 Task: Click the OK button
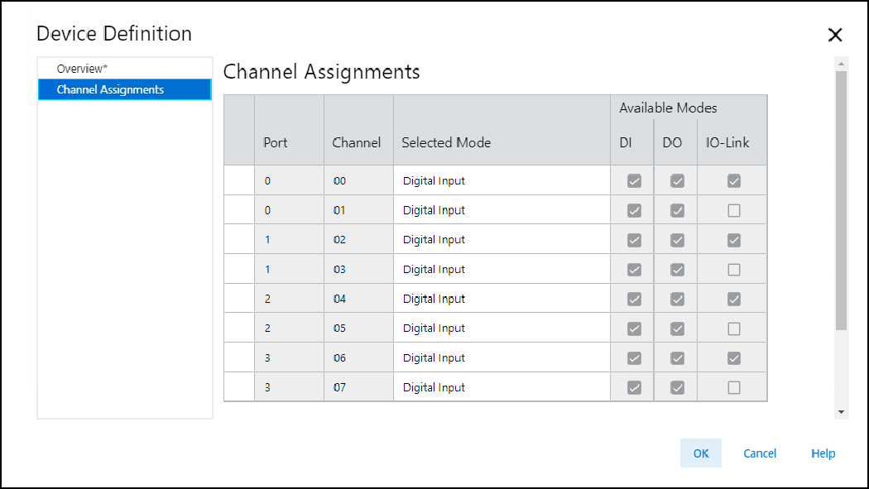click(x=701, y=453)
